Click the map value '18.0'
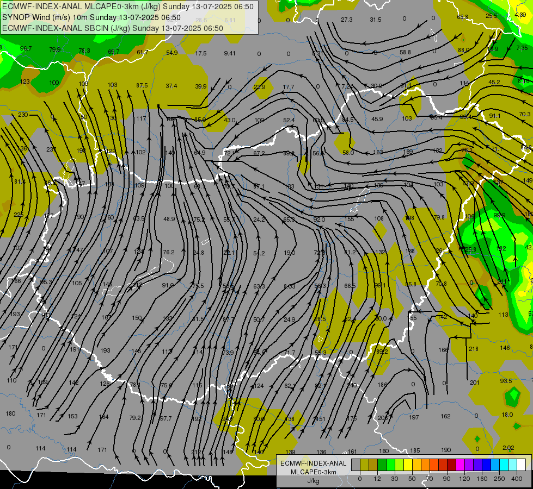This screenshot has width=533, height=489. coord(507,415)
